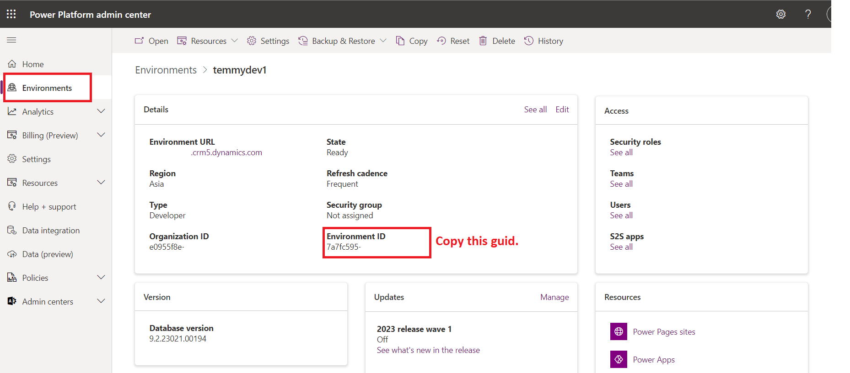Open See what's new in the release

[428, 350]
